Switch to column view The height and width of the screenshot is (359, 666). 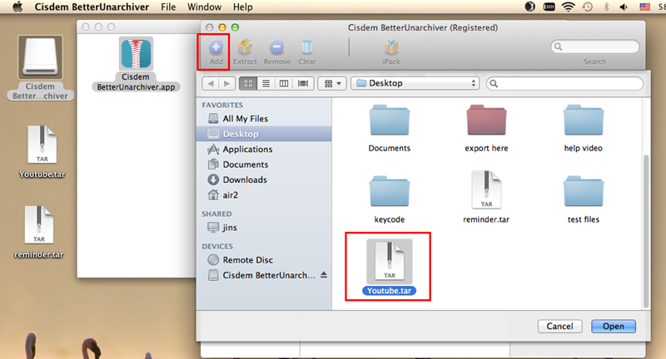[284, 83]
